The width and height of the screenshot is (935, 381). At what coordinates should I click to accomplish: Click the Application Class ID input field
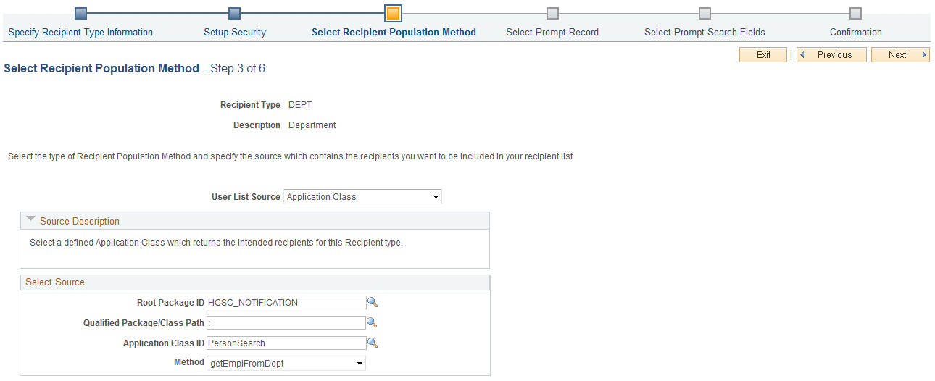pos(286,343)
